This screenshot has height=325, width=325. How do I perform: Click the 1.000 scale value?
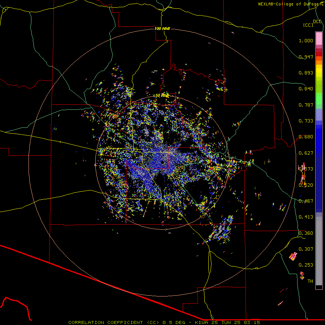pos(306,40)
